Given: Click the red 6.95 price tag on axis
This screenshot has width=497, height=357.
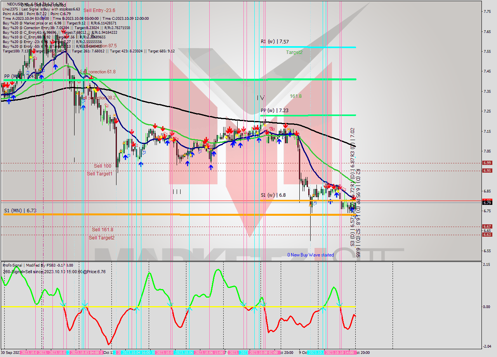Looking at the screenshot, I should (487, 170).
